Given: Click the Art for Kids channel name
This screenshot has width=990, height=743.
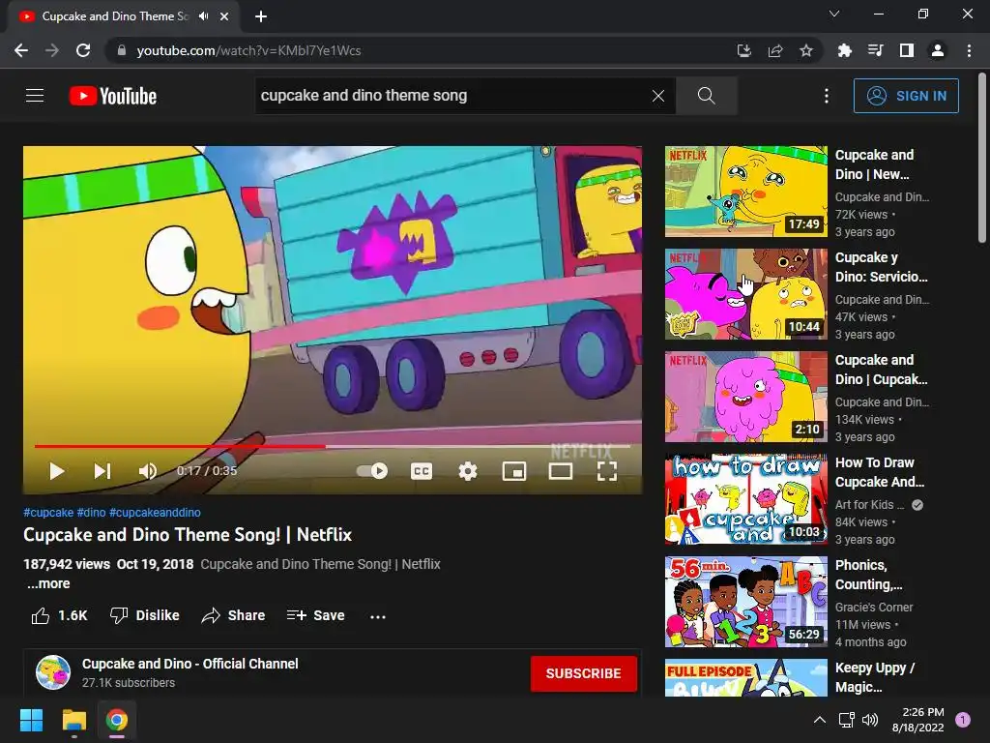Looking at the screenshot, I should (x=869, y=505).
